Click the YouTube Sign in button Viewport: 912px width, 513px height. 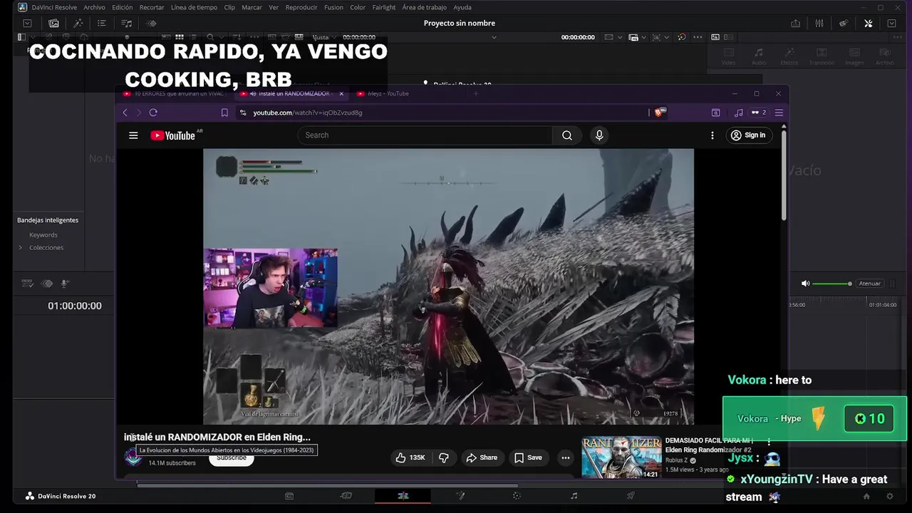click(749, 135)
